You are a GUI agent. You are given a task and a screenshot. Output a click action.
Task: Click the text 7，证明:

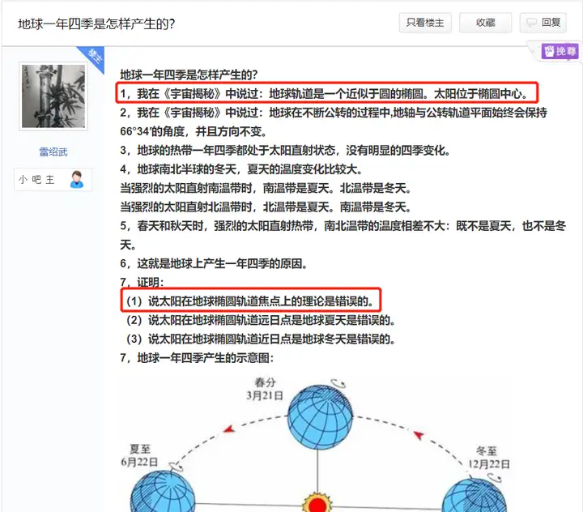(x=142, y=283)
